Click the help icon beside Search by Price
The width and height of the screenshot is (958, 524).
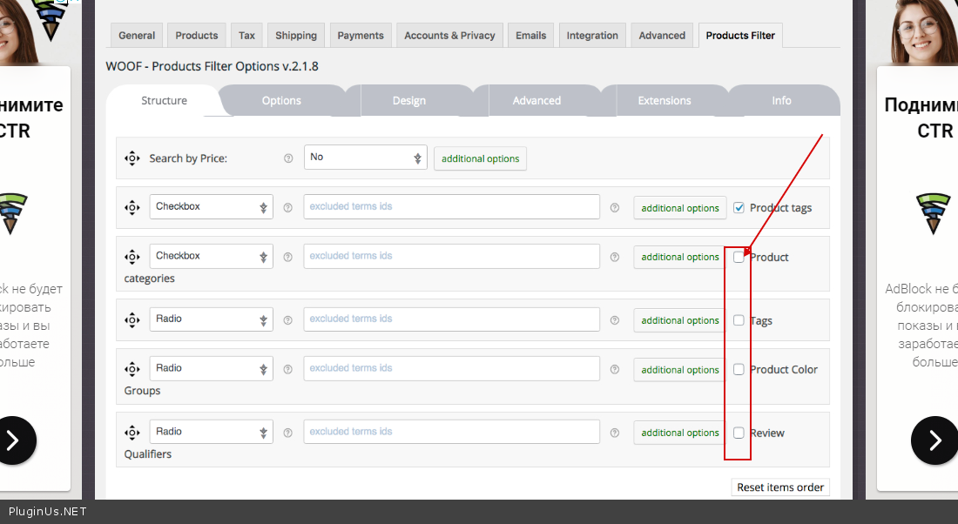pyautogui.click(x=288, y=158)
